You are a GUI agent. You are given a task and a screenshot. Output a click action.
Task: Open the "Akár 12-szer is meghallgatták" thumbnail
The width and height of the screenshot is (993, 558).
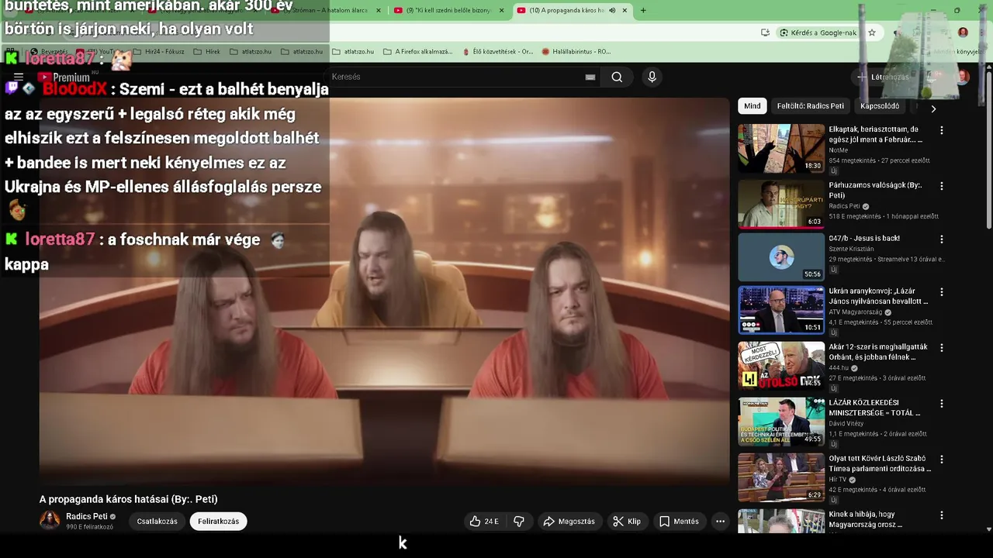(x=780, y=365)
